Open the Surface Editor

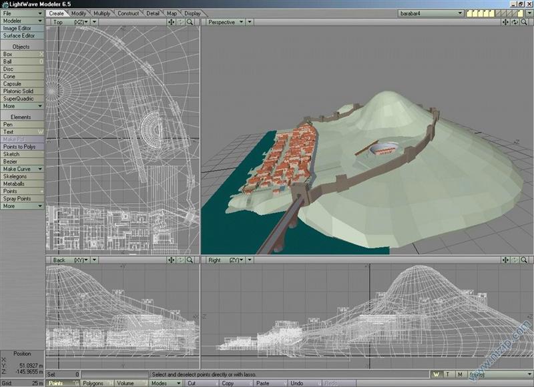tap(22, 35)
